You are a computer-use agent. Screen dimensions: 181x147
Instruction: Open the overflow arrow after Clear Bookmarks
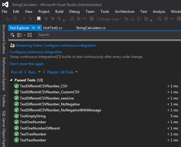click(x=64, y=20)
